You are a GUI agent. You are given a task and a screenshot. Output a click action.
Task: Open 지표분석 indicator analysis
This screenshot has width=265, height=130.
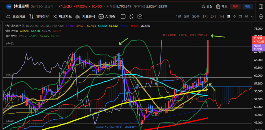pyautogui.click(x=85, y=16)
